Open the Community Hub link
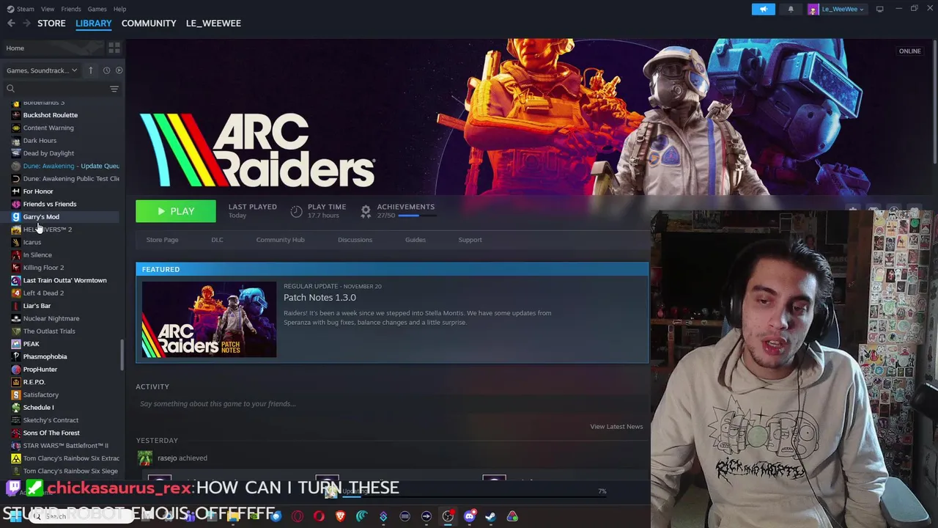The width and height of the screenshot is (938, 528). pyautogui.click(x=280, y=240)
